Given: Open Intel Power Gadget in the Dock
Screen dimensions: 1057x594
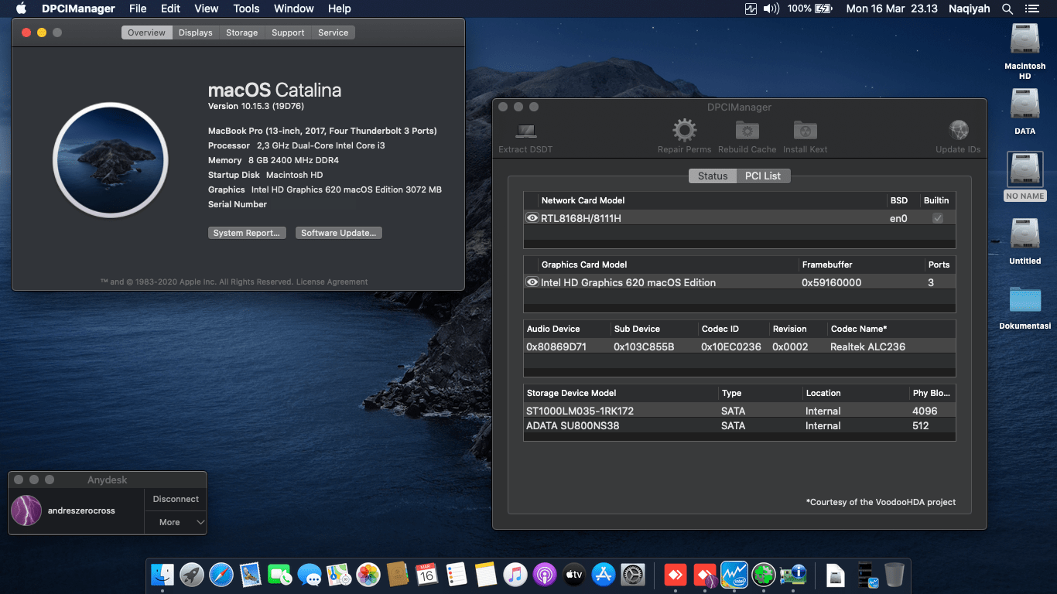Looking at the screenshot, I should pyautogui.click(x=734, y=574).
